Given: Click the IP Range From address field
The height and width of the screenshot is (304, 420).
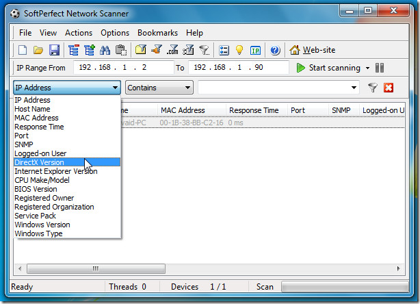Looking at the screenshot, I should [x=124, y=67].
